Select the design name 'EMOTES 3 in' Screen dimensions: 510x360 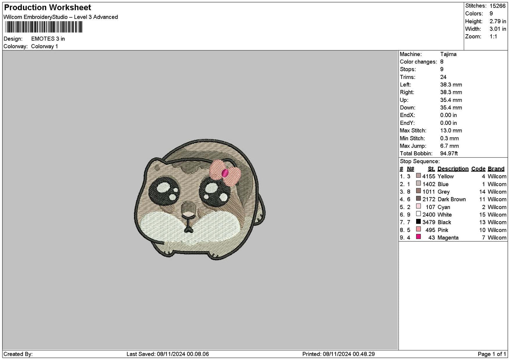click(48, 39)
